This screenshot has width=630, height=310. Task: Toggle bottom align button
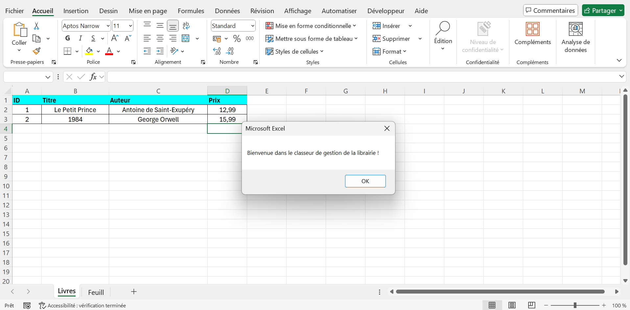(x=173, y=26)
